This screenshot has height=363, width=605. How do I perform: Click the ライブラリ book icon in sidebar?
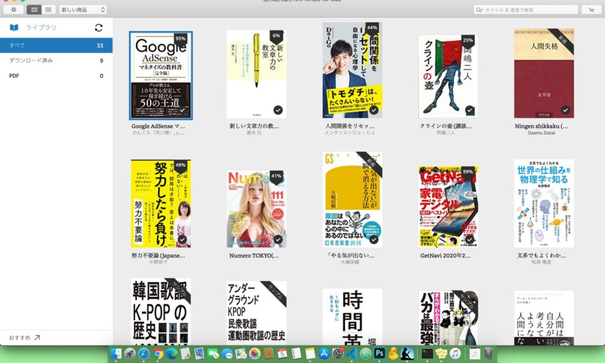click(14, 27)
